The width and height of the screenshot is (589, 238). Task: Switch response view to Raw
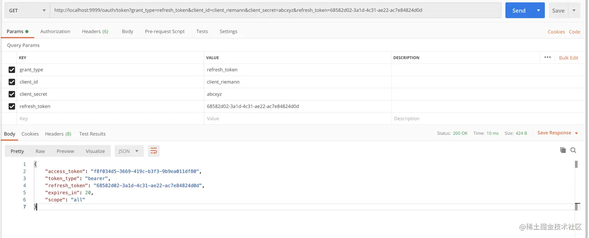click(40, 151)
